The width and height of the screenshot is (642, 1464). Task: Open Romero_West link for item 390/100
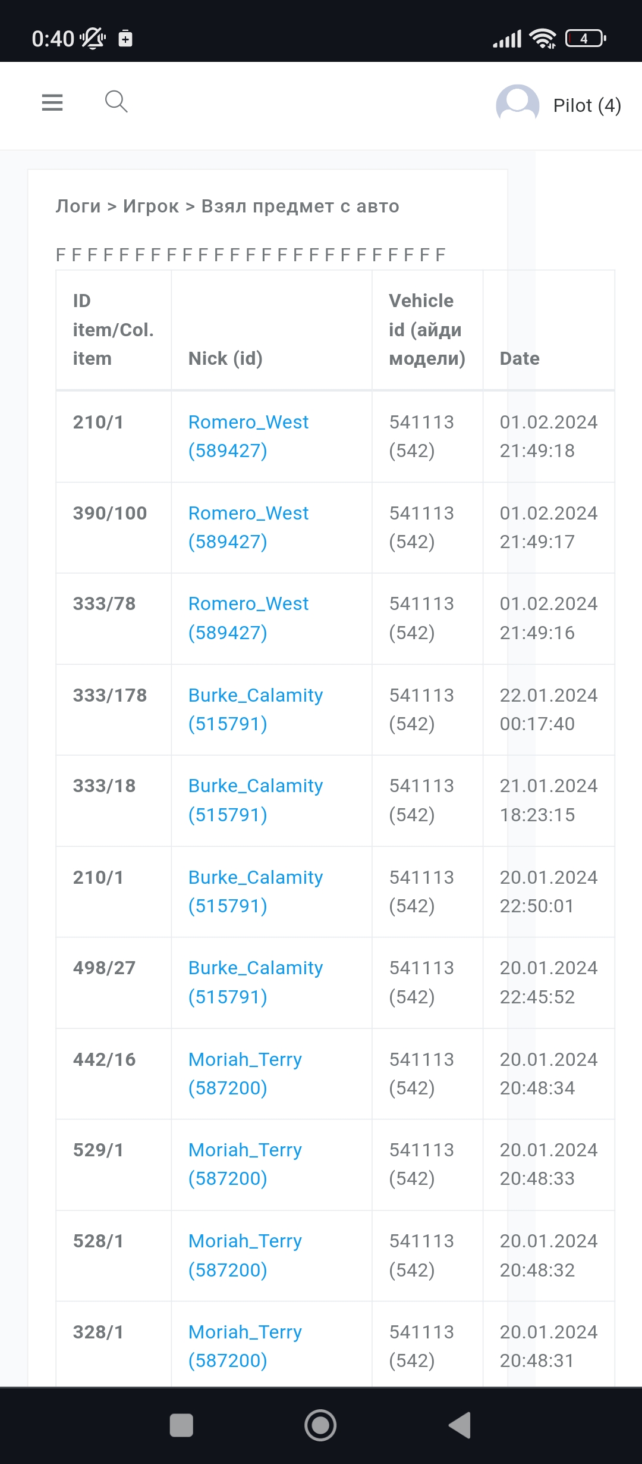coord(248,527)
